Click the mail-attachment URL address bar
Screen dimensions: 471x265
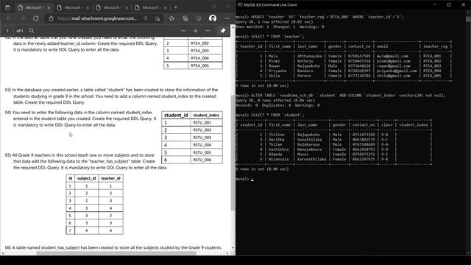(96, 18)
